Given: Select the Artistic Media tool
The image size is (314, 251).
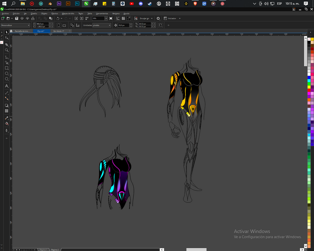Looking at the screenshot, I should pyautogui.click(x=7, y=63).
